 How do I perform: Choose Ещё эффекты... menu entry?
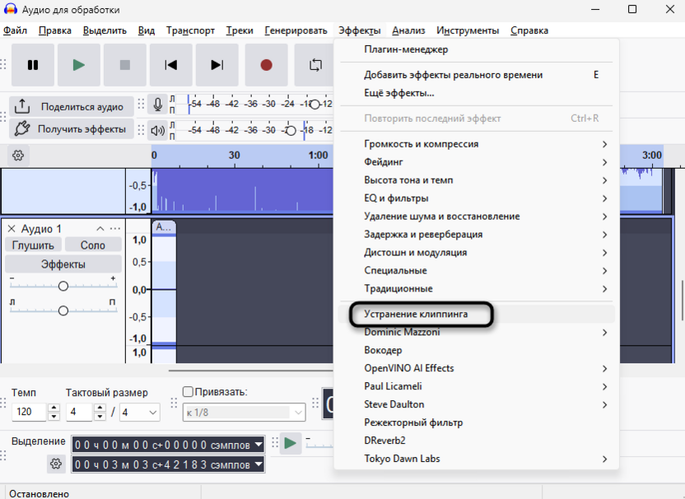tap(476, 93)
